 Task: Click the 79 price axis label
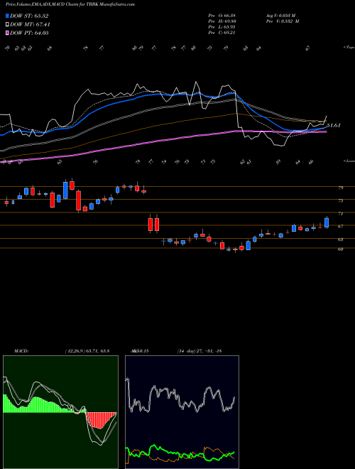[340, 188]
